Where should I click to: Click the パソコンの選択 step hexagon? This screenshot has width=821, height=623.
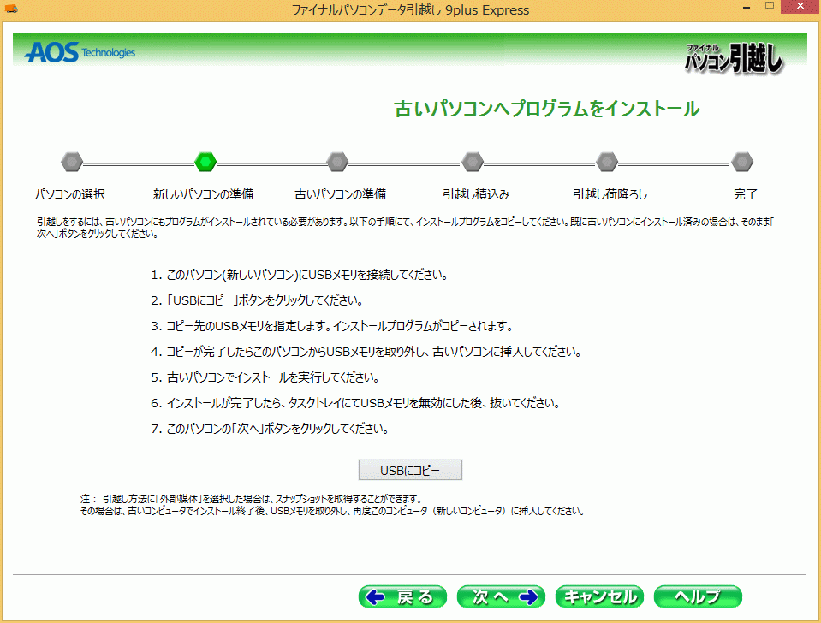click(x=72, y=161)
